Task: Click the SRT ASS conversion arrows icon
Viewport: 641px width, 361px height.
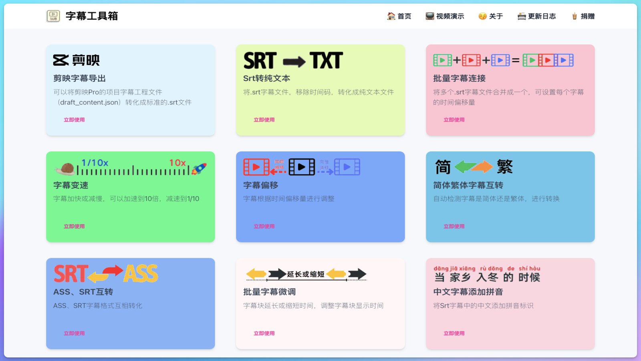Action: click(106, 274)
